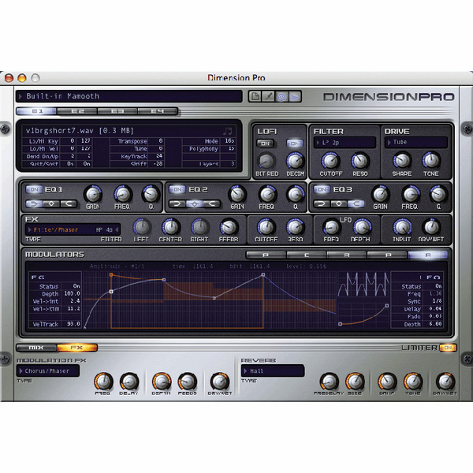
Task: Open the Drive type Tube dropdown
Action: (x=416, y=143)
